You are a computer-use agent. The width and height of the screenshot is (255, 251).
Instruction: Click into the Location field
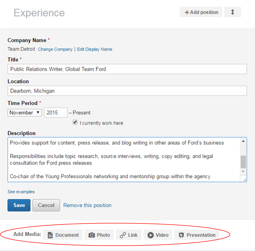click(x=127, y=91)
